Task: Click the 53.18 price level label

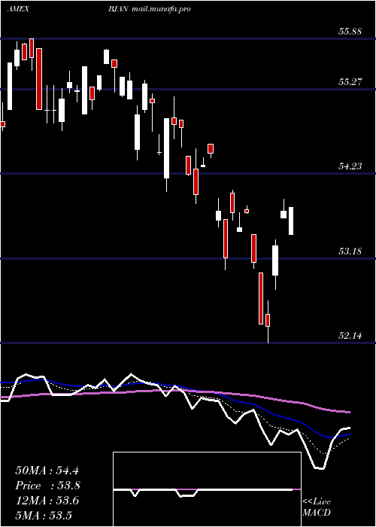Action: point(350,251)
